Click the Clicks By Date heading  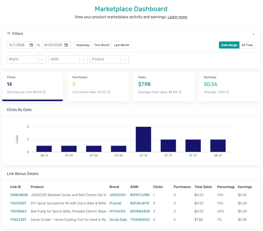(x=20, y=110)
